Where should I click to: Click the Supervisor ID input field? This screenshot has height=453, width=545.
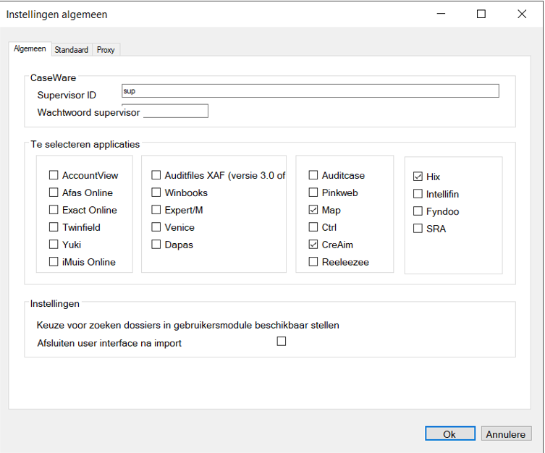pyautogui.click(x=310, y=91)
